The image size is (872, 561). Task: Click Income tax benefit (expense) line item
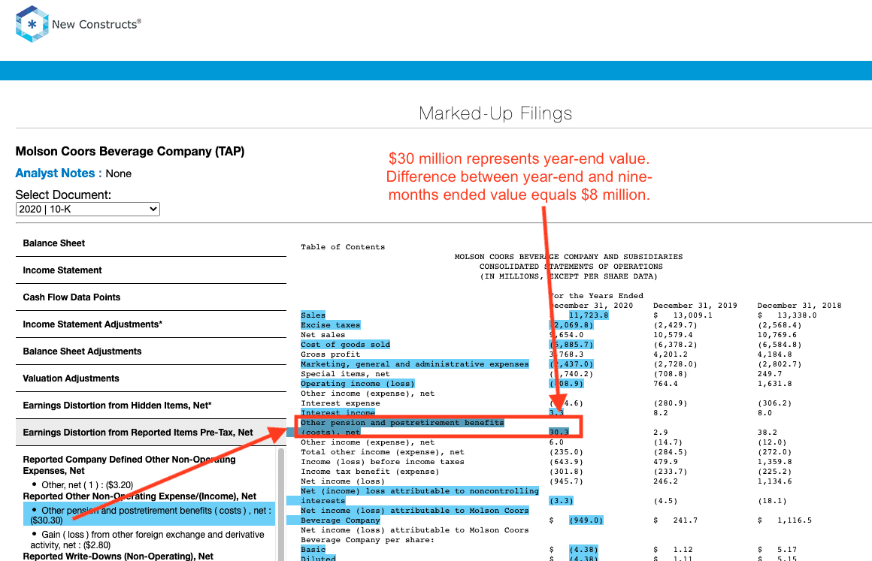[370, 472]
